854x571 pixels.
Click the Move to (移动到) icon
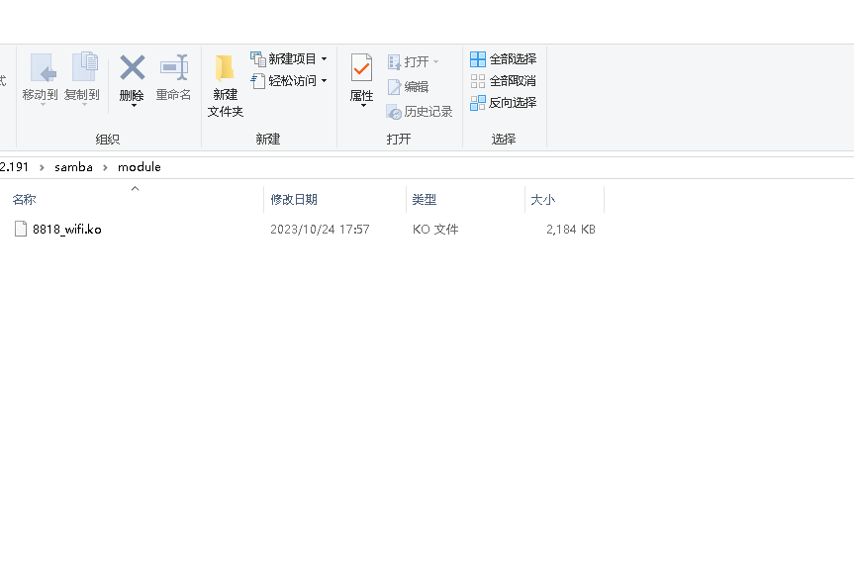[x=42, y=67]
